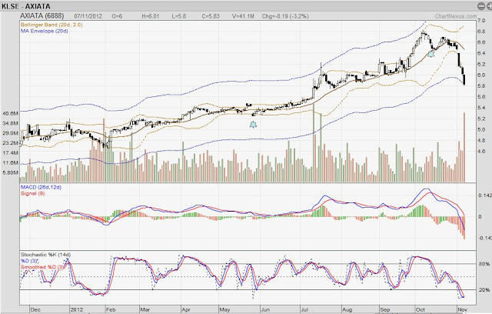Click the plus zoom-in icon in the title bar
This screenshot has width=492, height=314.
489,6
